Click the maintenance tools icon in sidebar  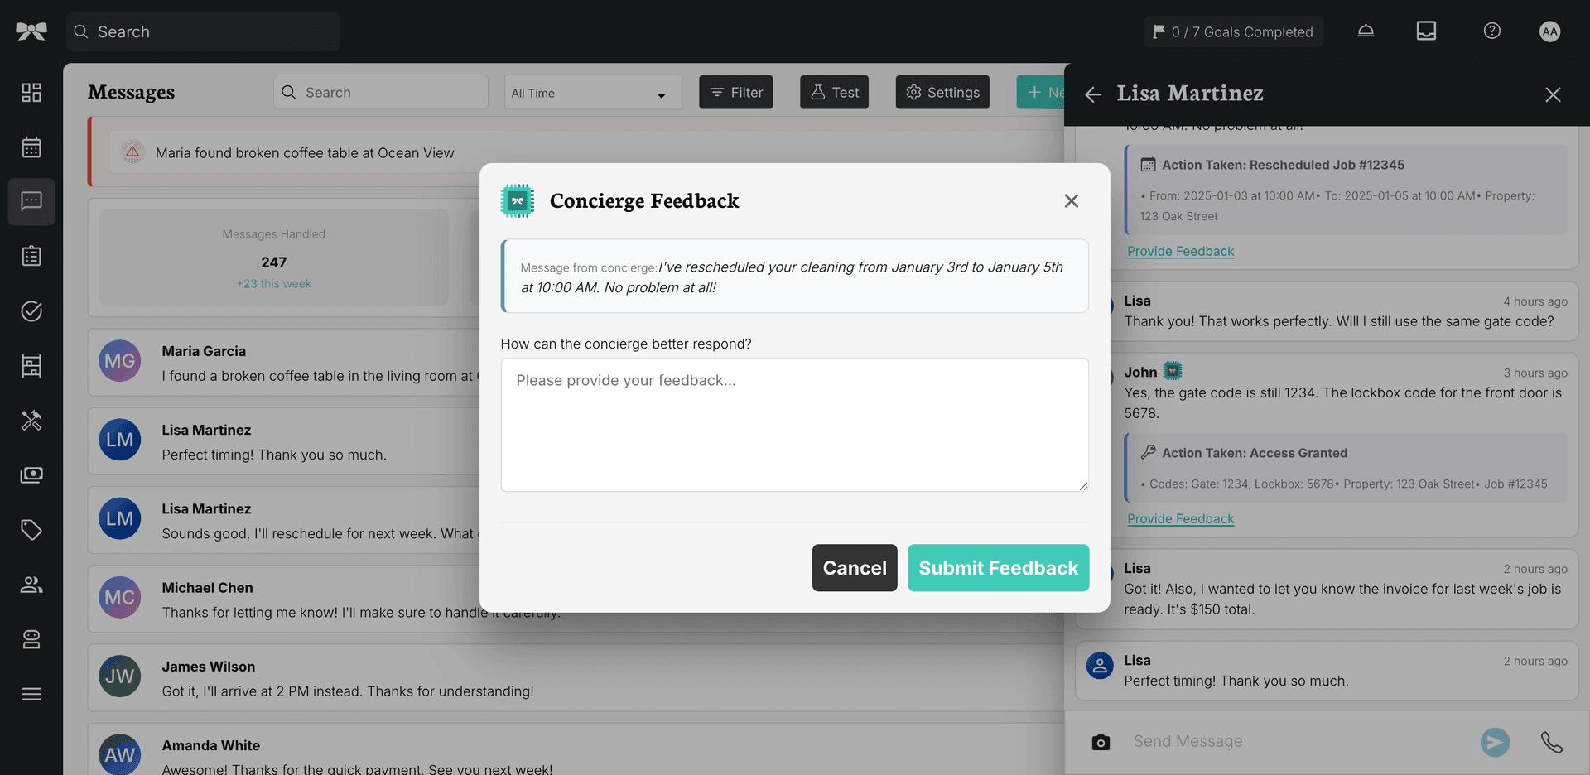[31, 421]
